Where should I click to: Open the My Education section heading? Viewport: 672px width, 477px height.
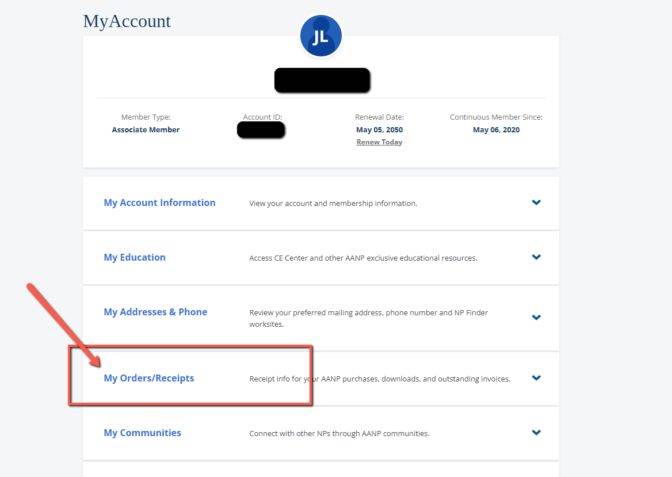135,258
